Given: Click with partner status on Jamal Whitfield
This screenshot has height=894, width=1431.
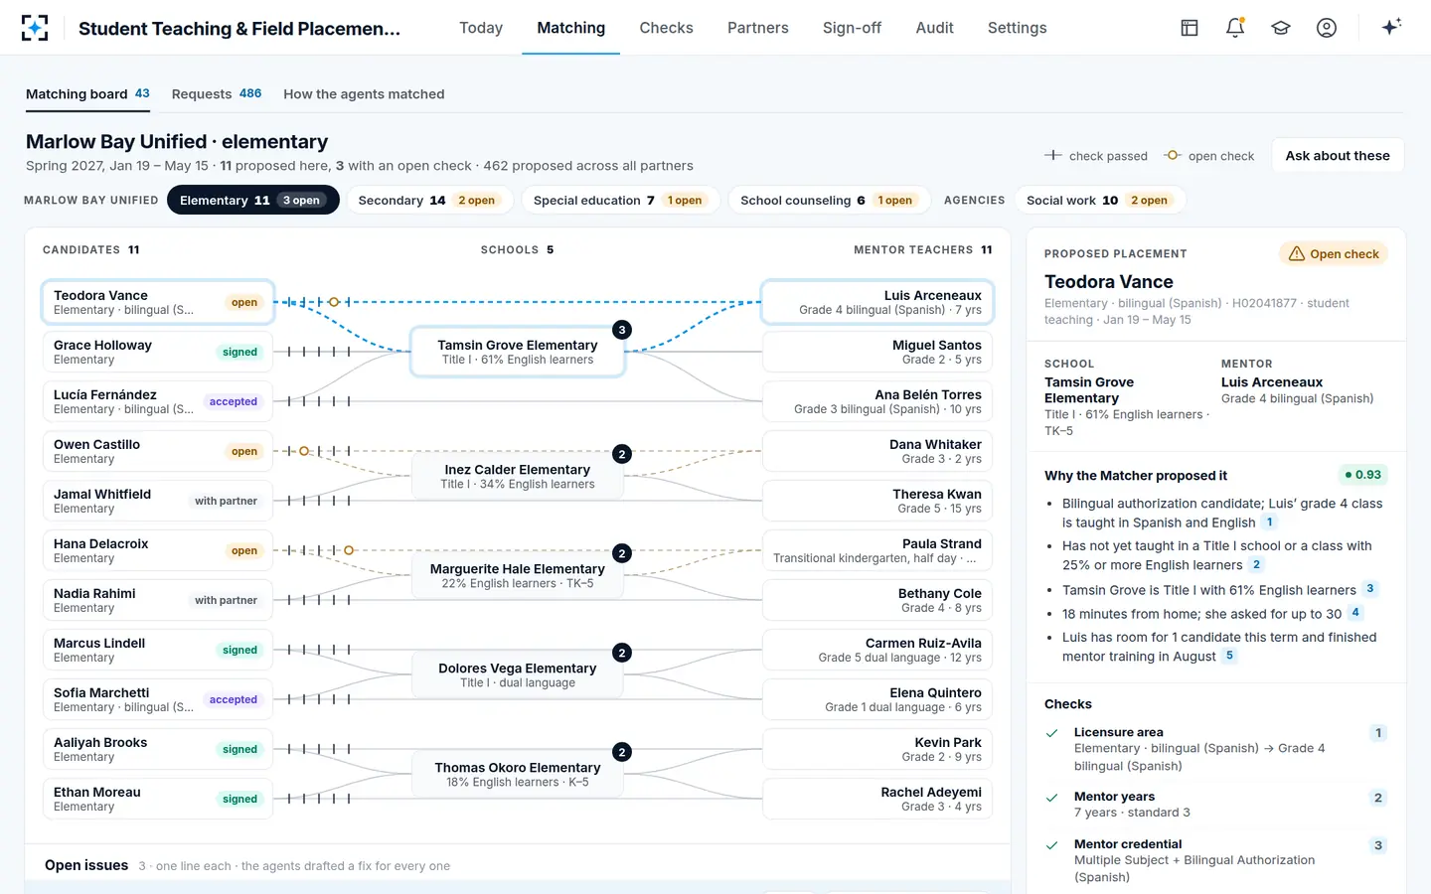Looking at the screenshot, I should 226,501.
